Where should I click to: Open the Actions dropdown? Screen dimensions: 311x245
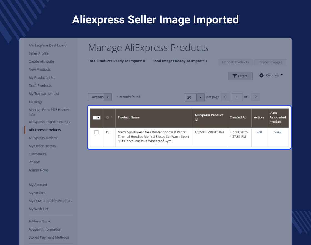[x=100, y=97]
